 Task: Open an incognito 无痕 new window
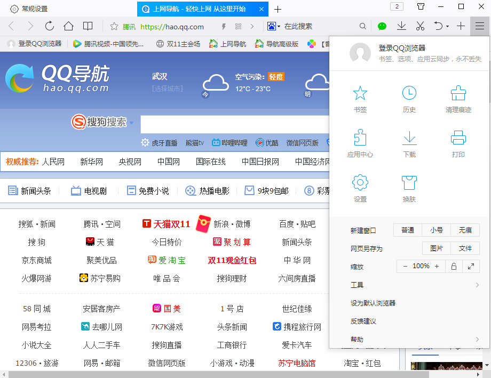pos(464,230)
